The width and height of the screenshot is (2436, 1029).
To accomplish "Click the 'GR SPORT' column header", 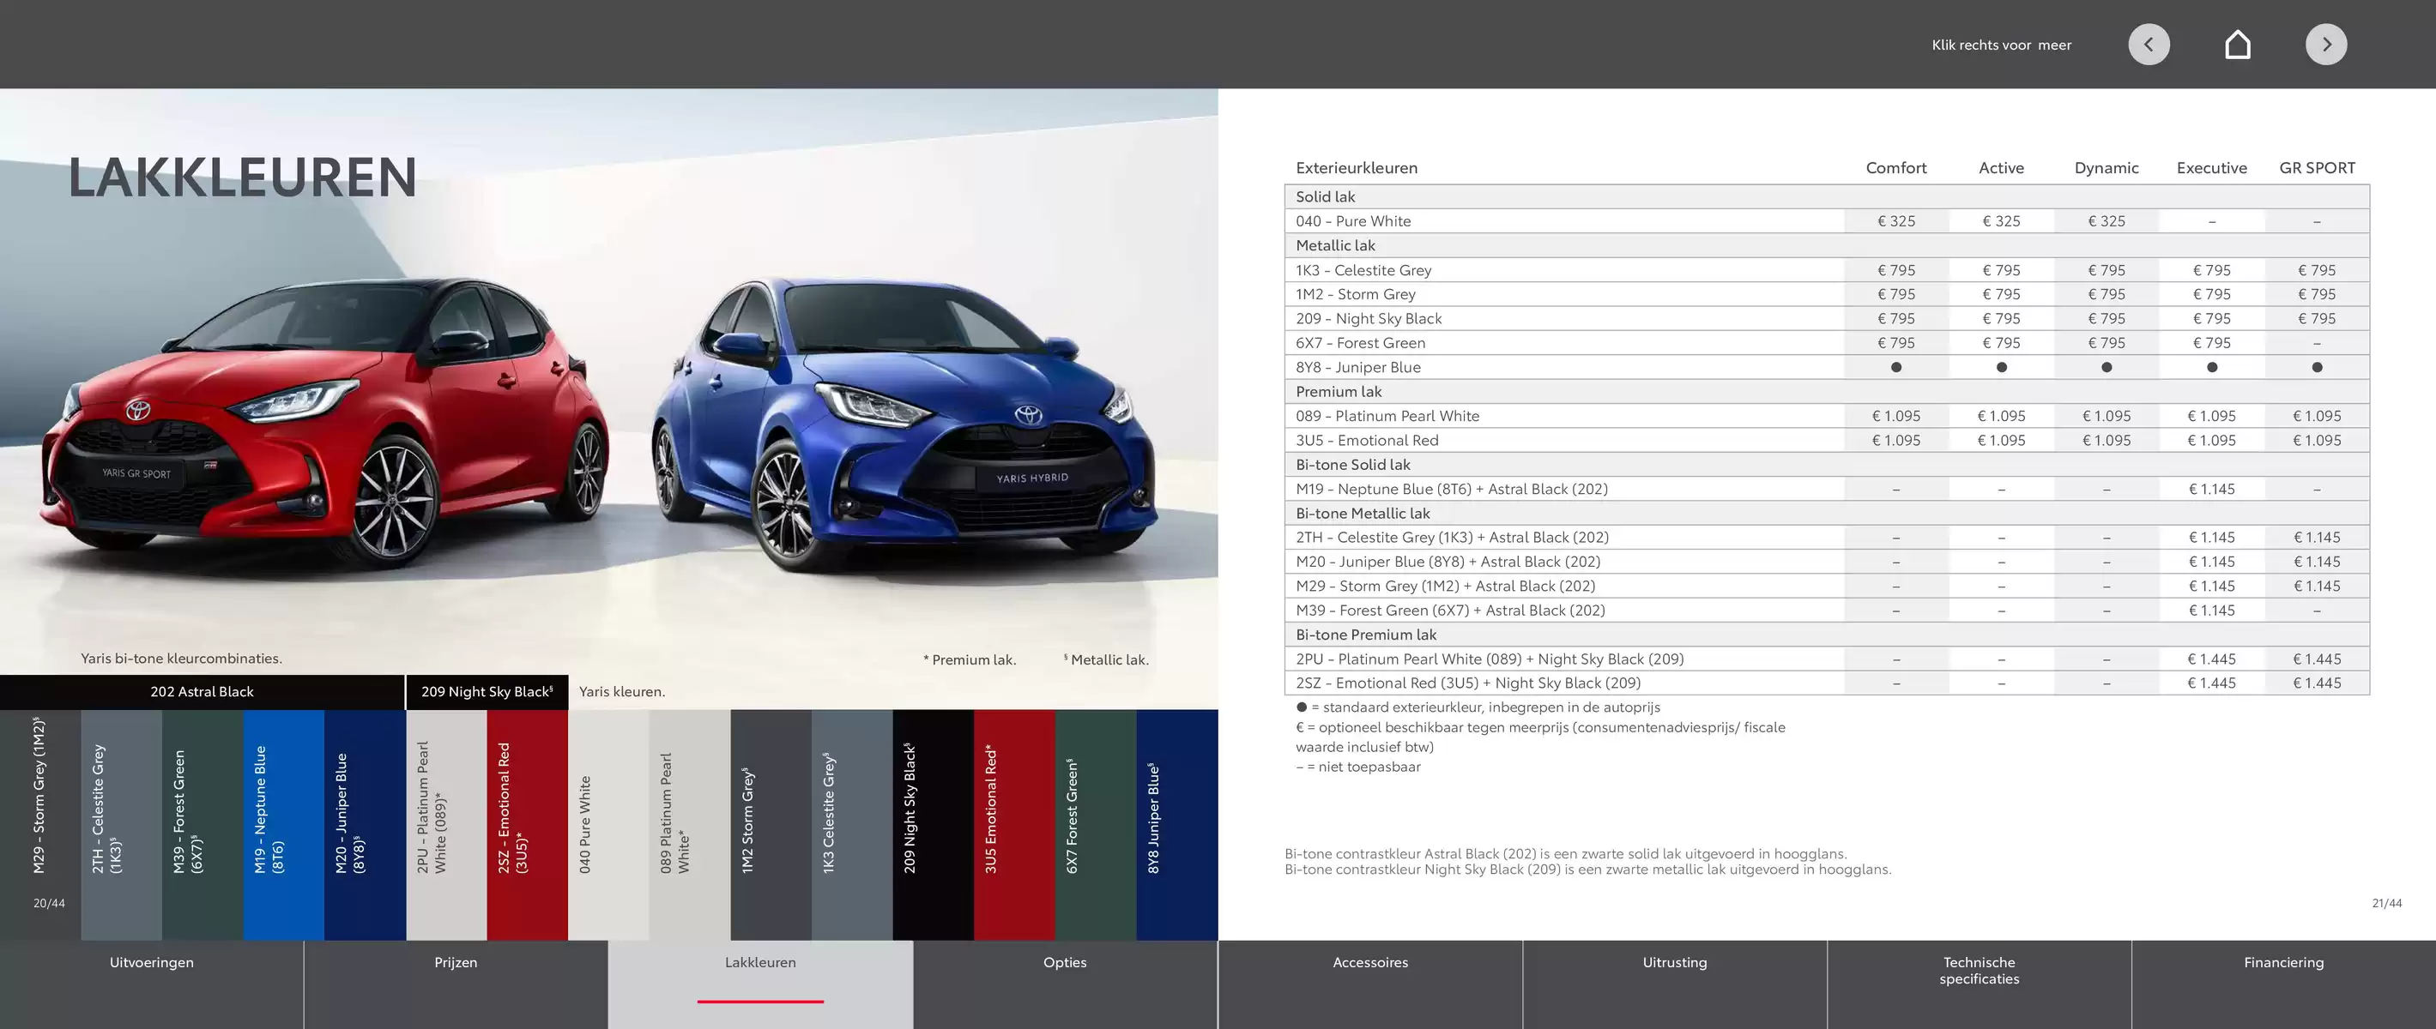I will click(x=2317, y=168).
